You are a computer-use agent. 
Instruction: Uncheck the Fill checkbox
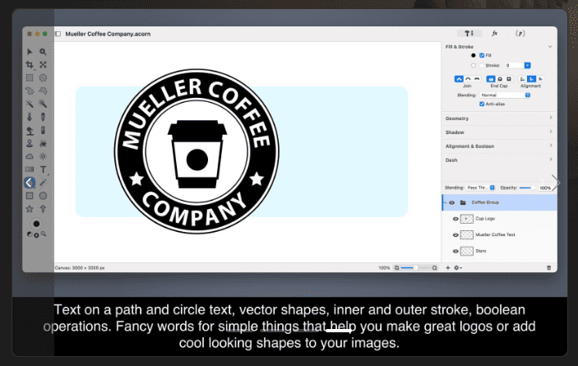pyautogui.click(x=482, y=55)
